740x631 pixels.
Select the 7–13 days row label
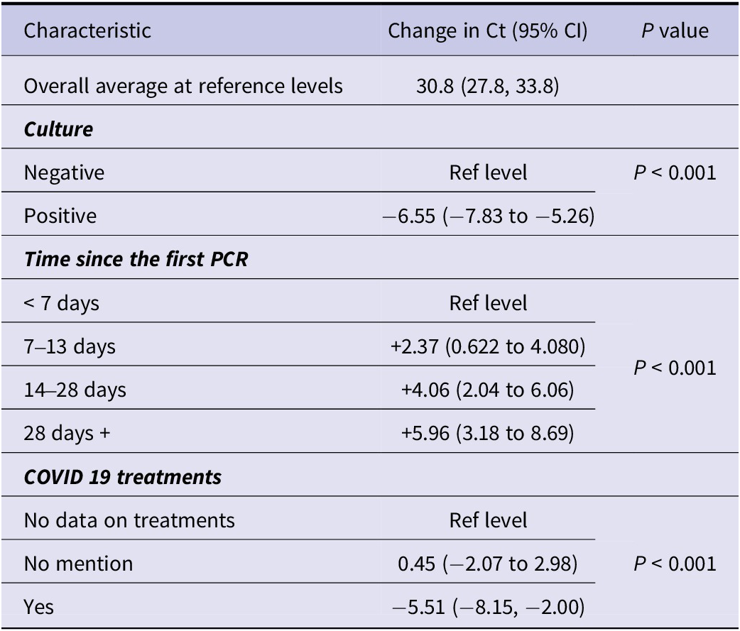(70, 346)
